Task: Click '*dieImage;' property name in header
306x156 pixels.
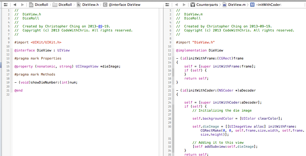Action: point(110,67)
